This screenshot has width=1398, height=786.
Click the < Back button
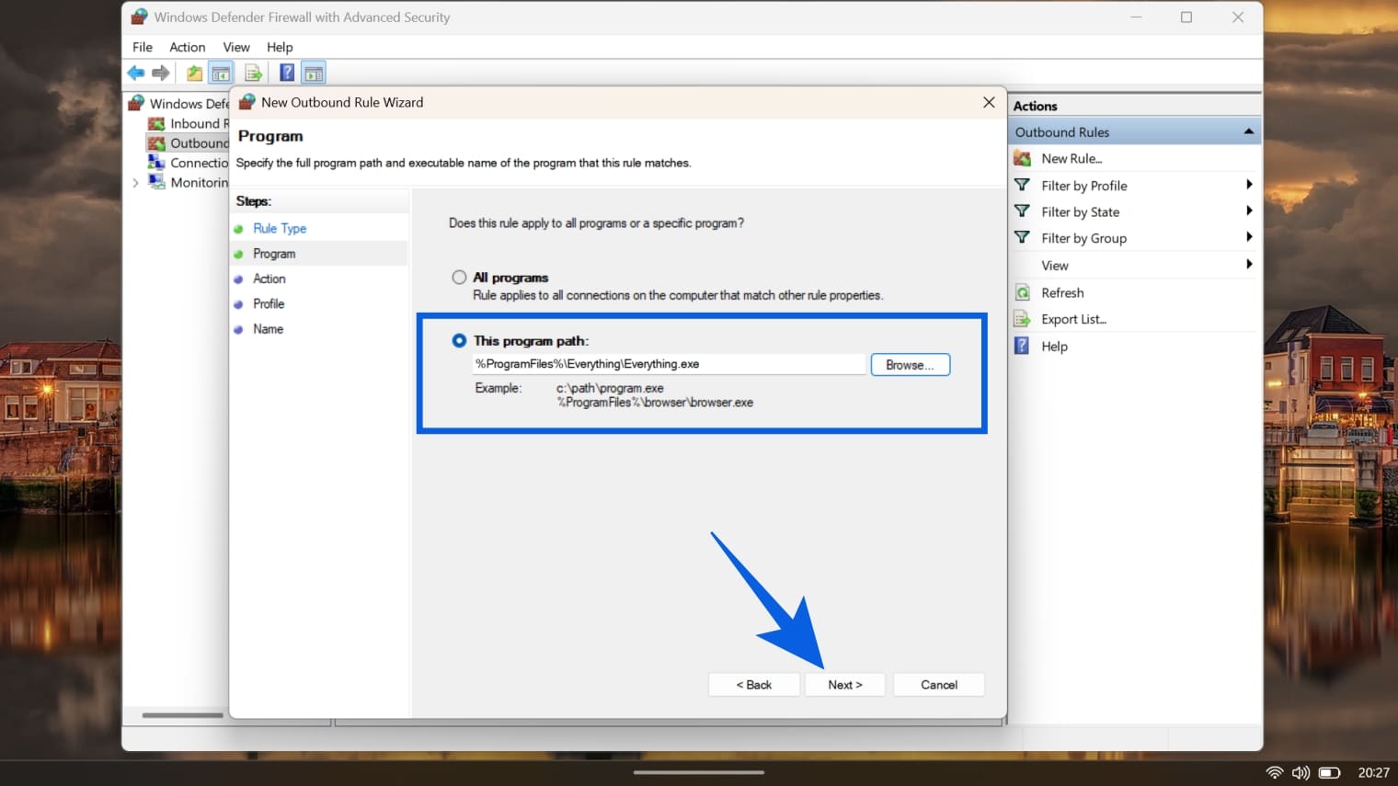[753, 685]
